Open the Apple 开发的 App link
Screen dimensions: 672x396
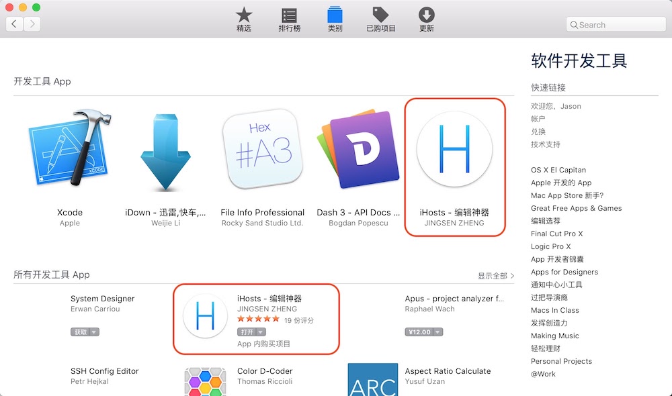tap(561, 183)
